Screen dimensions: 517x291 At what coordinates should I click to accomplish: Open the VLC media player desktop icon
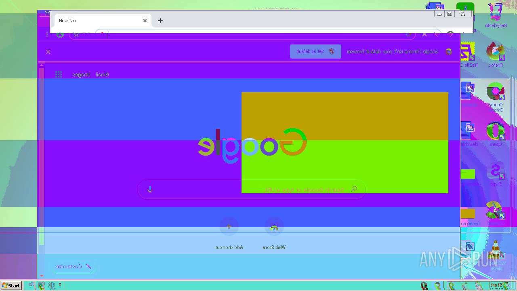pos(496,255)
